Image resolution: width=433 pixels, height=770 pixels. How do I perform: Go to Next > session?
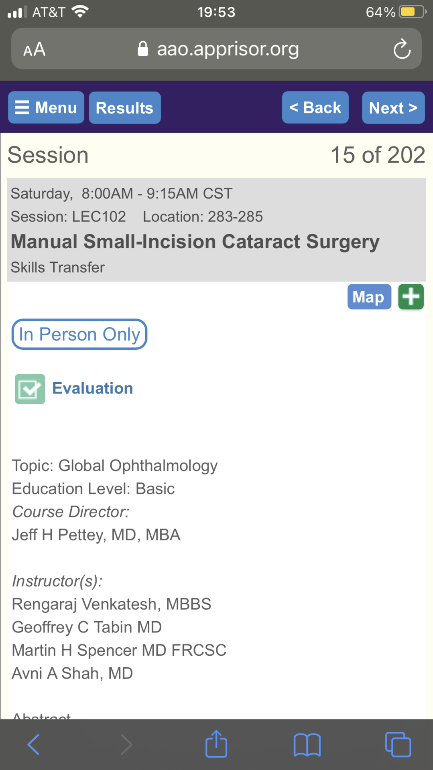click(393, 108)
